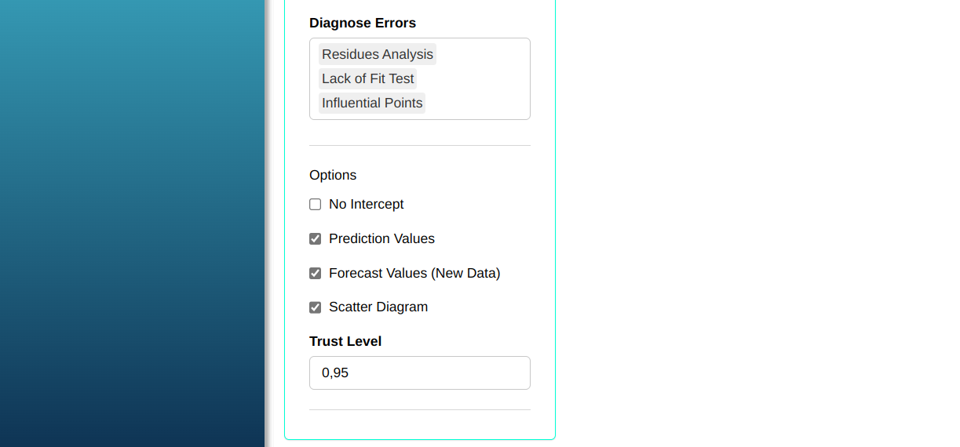Click the divider line below Trust Level
Viewport: 960px width, 447px height.
(420, 409)
